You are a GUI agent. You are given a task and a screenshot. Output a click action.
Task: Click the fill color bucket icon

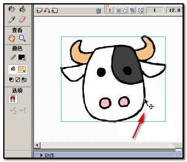13,69
